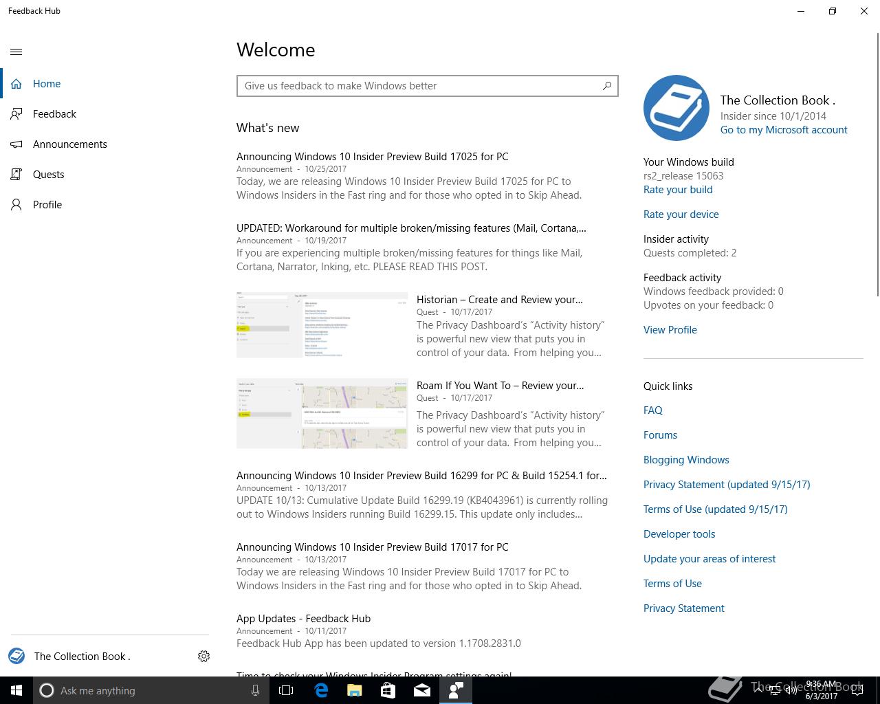The width and height of the screenshot is (880, 704).
Task: Open the plain Terms of Use link
Action: click(672, 584)
